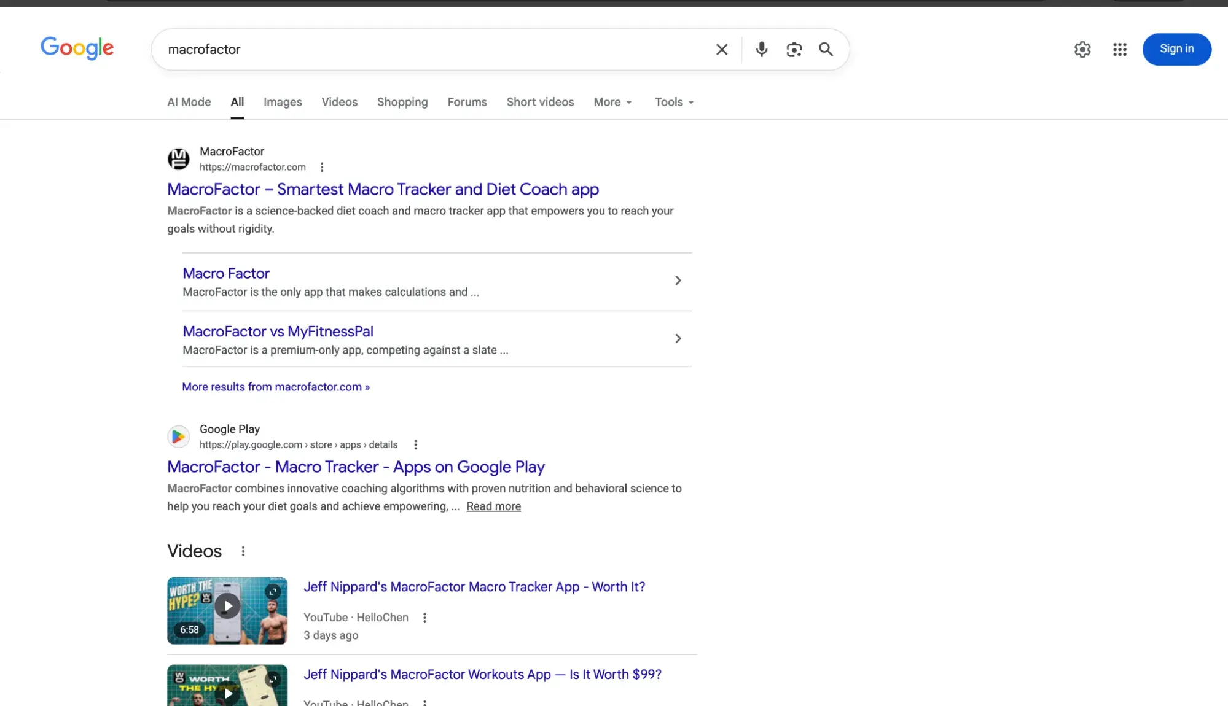
Task: Switch to AI Mode tab
Action: click(189, 102)
